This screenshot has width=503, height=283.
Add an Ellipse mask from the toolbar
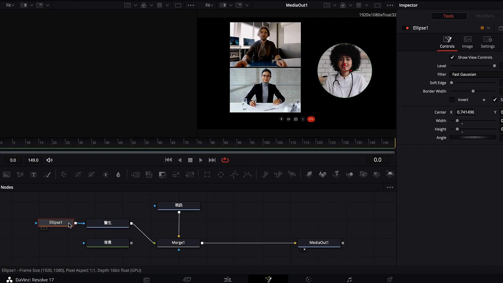(x=221, y=175)
